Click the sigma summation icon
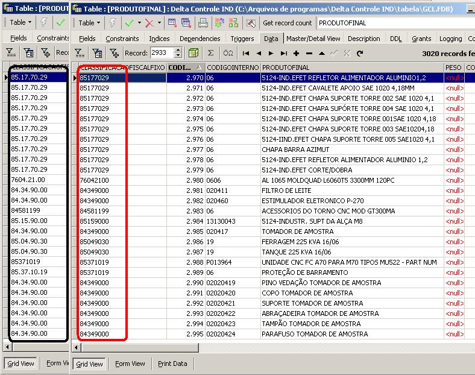Screen dimensions: 475x375 click(x=210, y=53)
